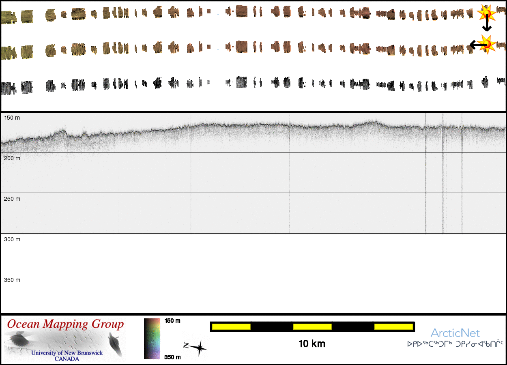
Task: Click the 10 km scale label
Action: point(312,344)
